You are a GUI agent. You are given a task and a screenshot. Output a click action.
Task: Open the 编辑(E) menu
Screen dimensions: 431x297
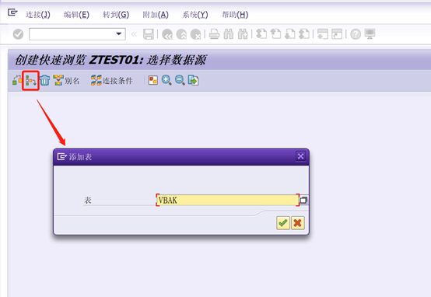point(76,15)
